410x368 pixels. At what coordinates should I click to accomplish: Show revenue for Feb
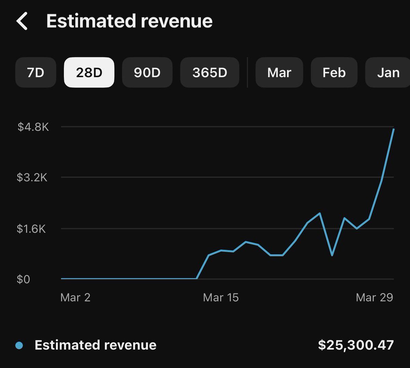point(334,72)
